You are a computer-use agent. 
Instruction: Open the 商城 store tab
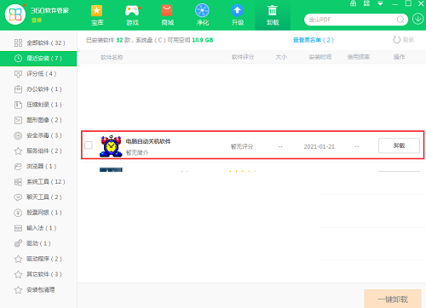coord(168,15)
